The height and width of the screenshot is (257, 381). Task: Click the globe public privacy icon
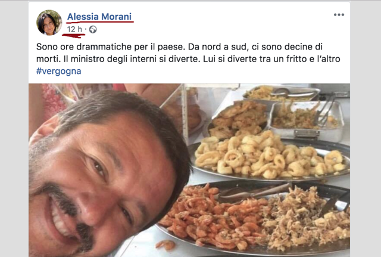(93, 30)
